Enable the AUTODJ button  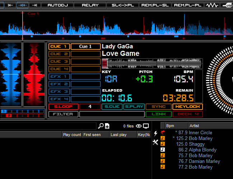tap(58, 5)
